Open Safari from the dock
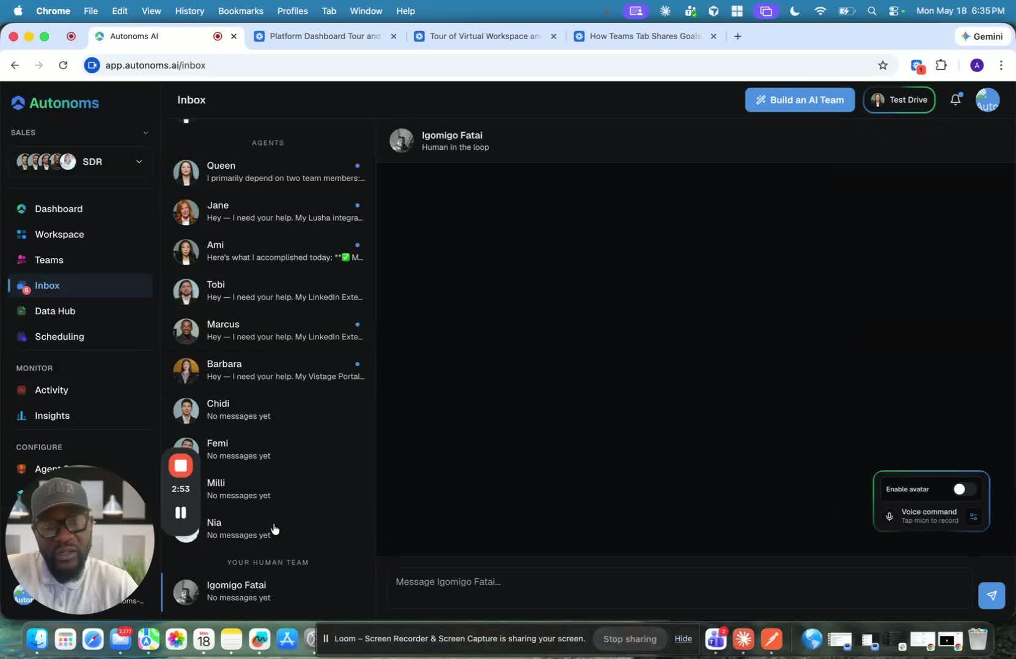 tap(93, 639)
